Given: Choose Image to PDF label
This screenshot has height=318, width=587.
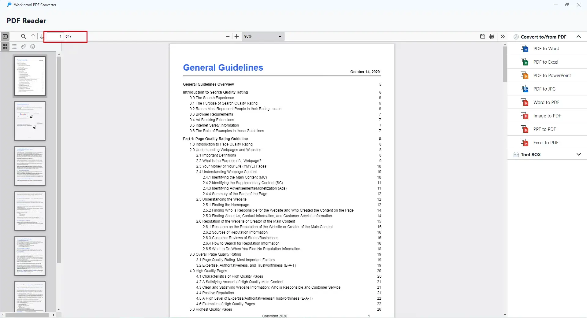Looking at the screenshot, I should coord(547,116).
